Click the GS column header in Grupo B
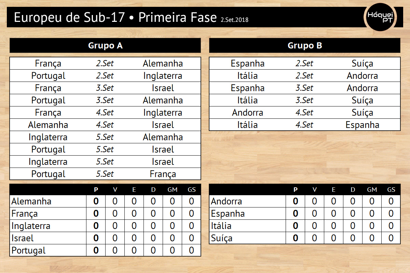 point(391,189)
